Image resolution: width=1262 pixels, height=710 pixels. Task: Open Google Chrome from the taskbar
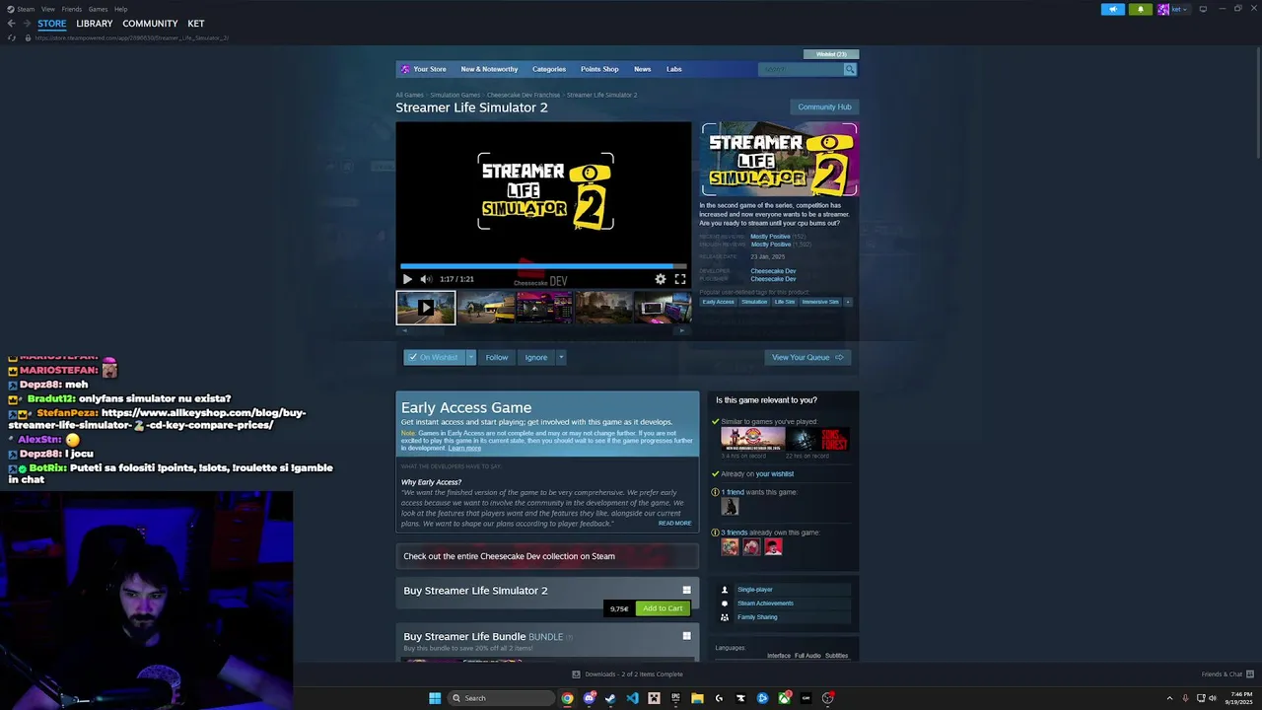567,698
